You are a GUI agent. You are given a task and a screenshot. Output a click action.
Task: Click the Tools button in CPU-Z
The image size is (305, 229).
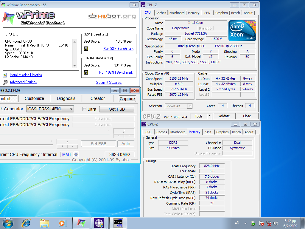point(199,116)
